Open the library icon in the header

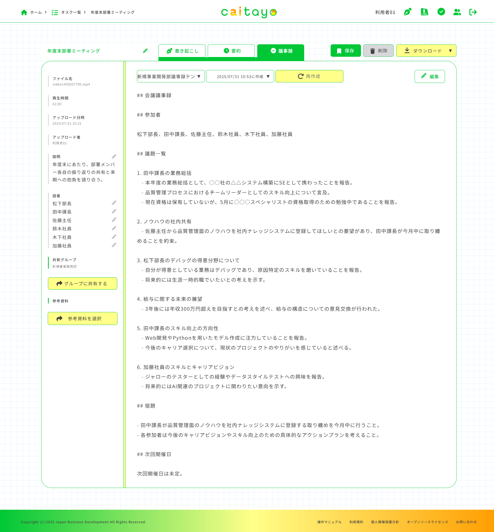(x=424, y=12)
